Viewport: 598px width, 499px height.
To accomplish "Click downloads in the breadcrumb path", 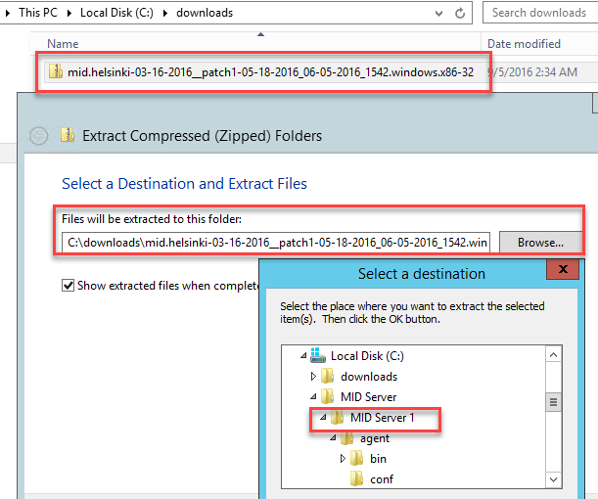I will coord(205,13).
